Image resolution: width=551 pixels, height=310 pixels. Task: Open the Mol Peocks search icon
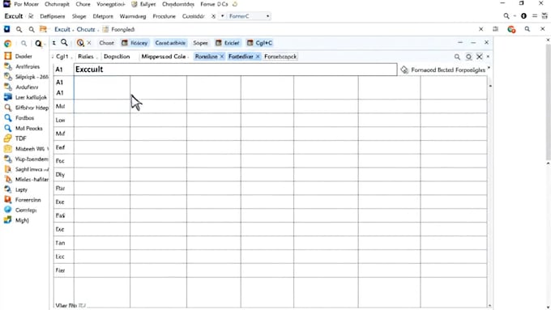(8, 128)
